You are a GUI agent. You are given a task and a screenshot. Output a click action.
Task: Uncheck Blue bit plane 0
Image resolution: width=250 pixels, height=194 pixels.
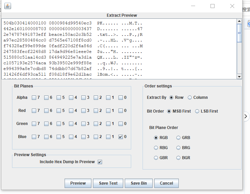coord(120,137)
